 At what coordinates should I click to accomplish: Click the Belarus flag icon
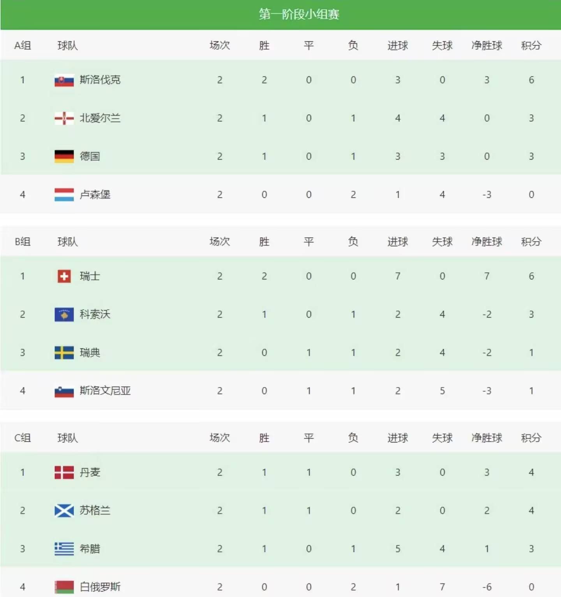[x=64, y=587]
